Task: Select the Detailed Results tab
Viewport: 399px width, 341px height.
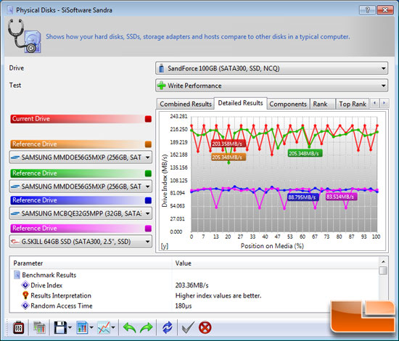Action: coord(240,103)
